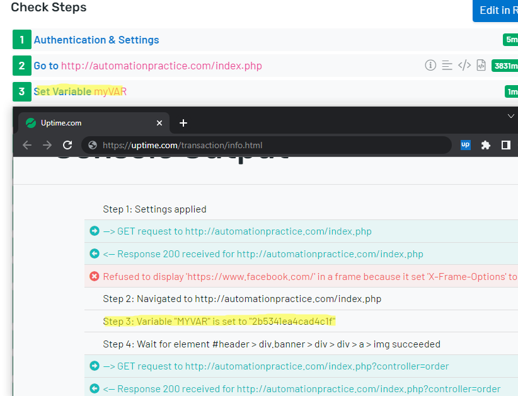Click arrow icon by GET request controller=order
The width and height of the screenshot is (518, 396).
[94, 366]
